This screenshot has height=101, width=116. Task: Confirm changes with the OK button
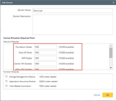(x=108, y=95)
